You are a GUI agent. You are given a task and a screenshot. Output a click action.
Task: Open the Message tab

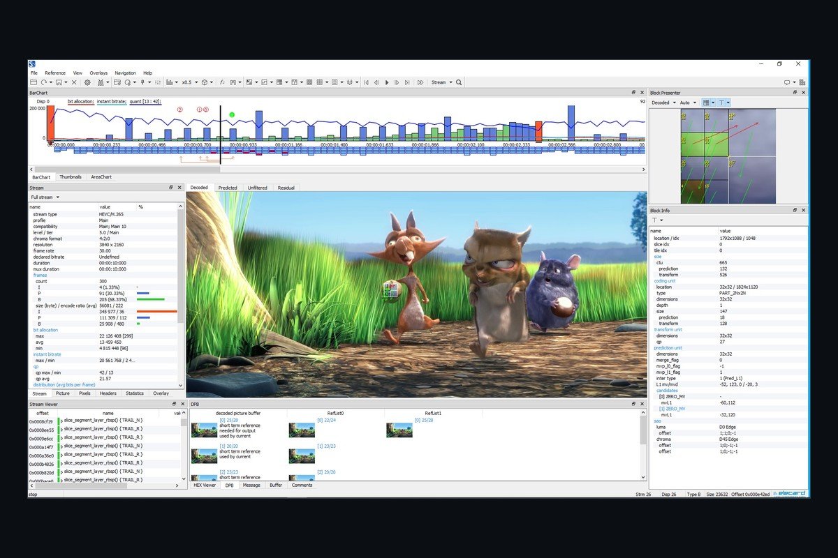[251, 485]
